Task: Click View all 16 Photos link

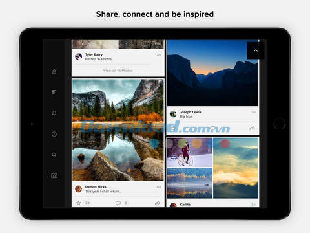Action: click(118, 71)
